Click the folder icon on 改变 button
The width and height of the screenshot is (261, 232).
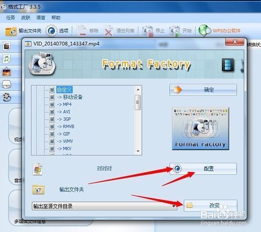click(189, 205)
